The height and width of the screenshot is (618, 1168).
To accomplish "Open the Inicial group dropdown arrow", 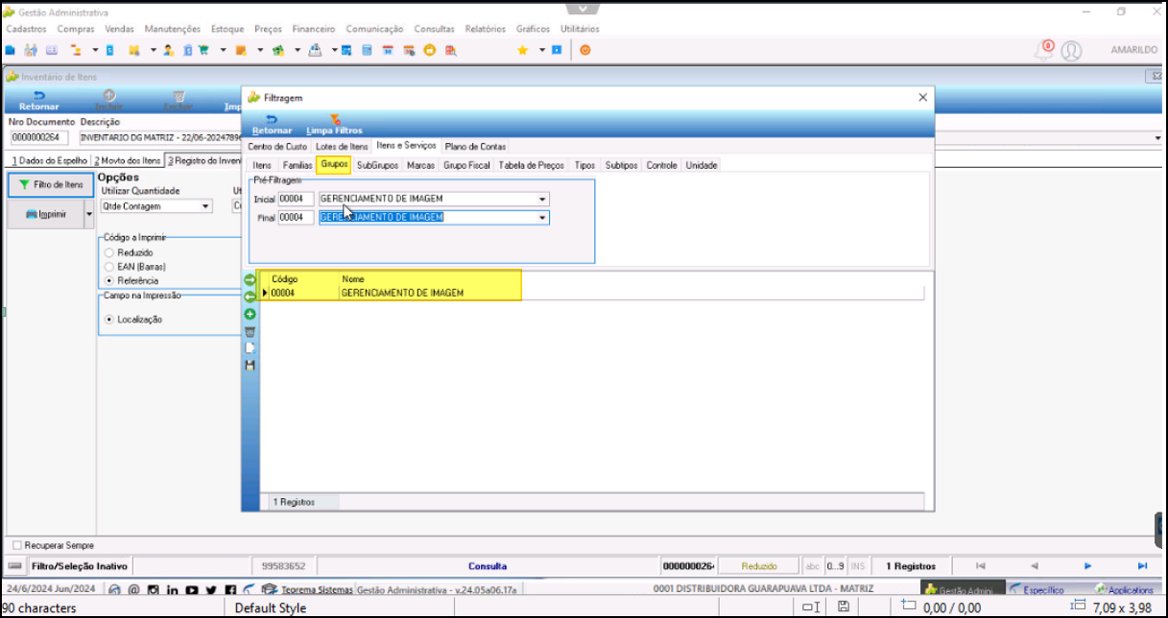I will coord(543,200).
